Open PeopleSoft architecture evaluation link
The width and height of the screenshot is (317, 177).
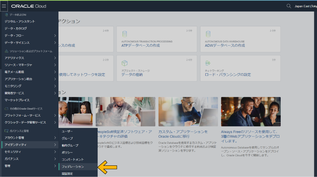coord(125,134)
